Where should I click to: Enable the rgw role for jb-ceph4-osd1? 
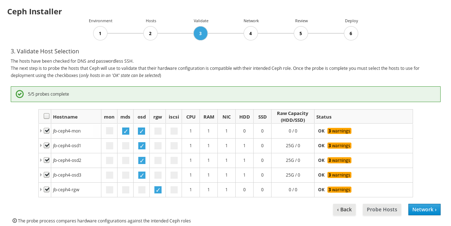[x=158, y=146]
